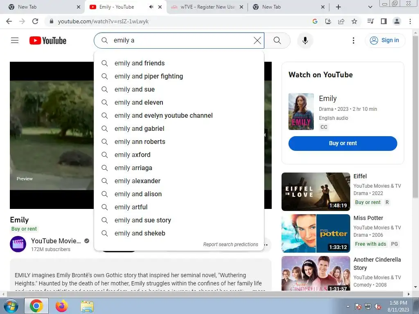This screenshot has height=314, width=419.
Task: Select suggestion emily and piper fighting
Action: [x=179, y=76]
